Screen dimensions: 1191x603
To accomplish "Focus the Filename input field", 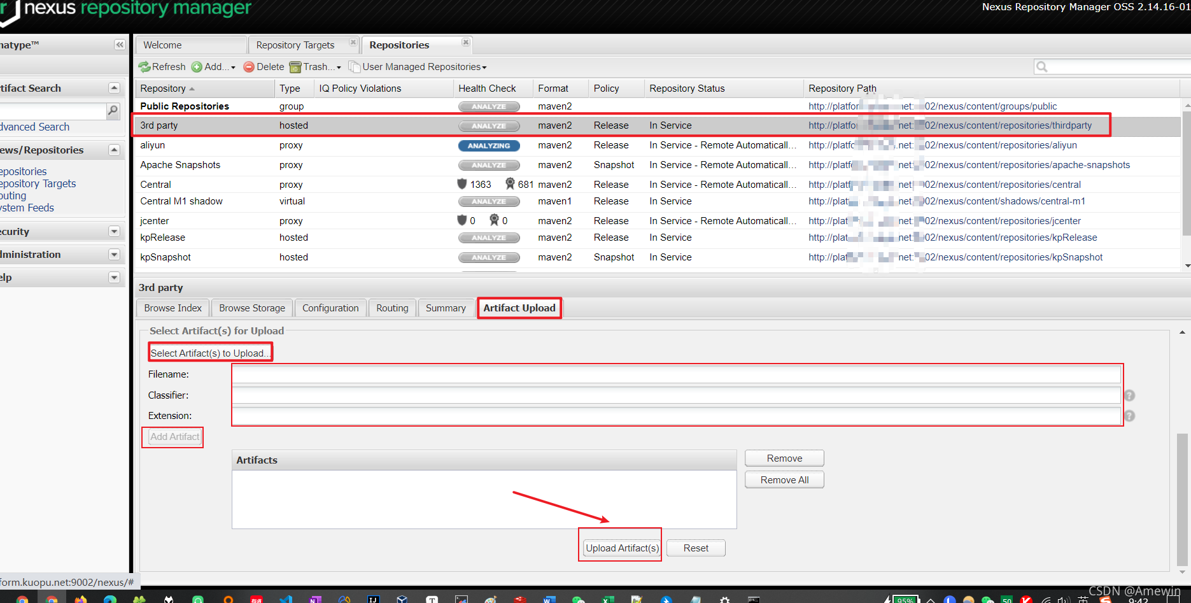I will coord(677,374).
